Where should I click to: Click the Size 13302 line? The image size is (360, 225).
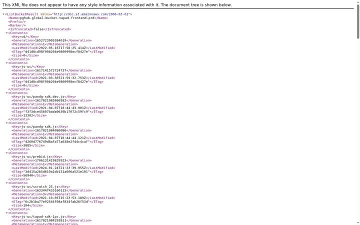(x=29, y=115)
